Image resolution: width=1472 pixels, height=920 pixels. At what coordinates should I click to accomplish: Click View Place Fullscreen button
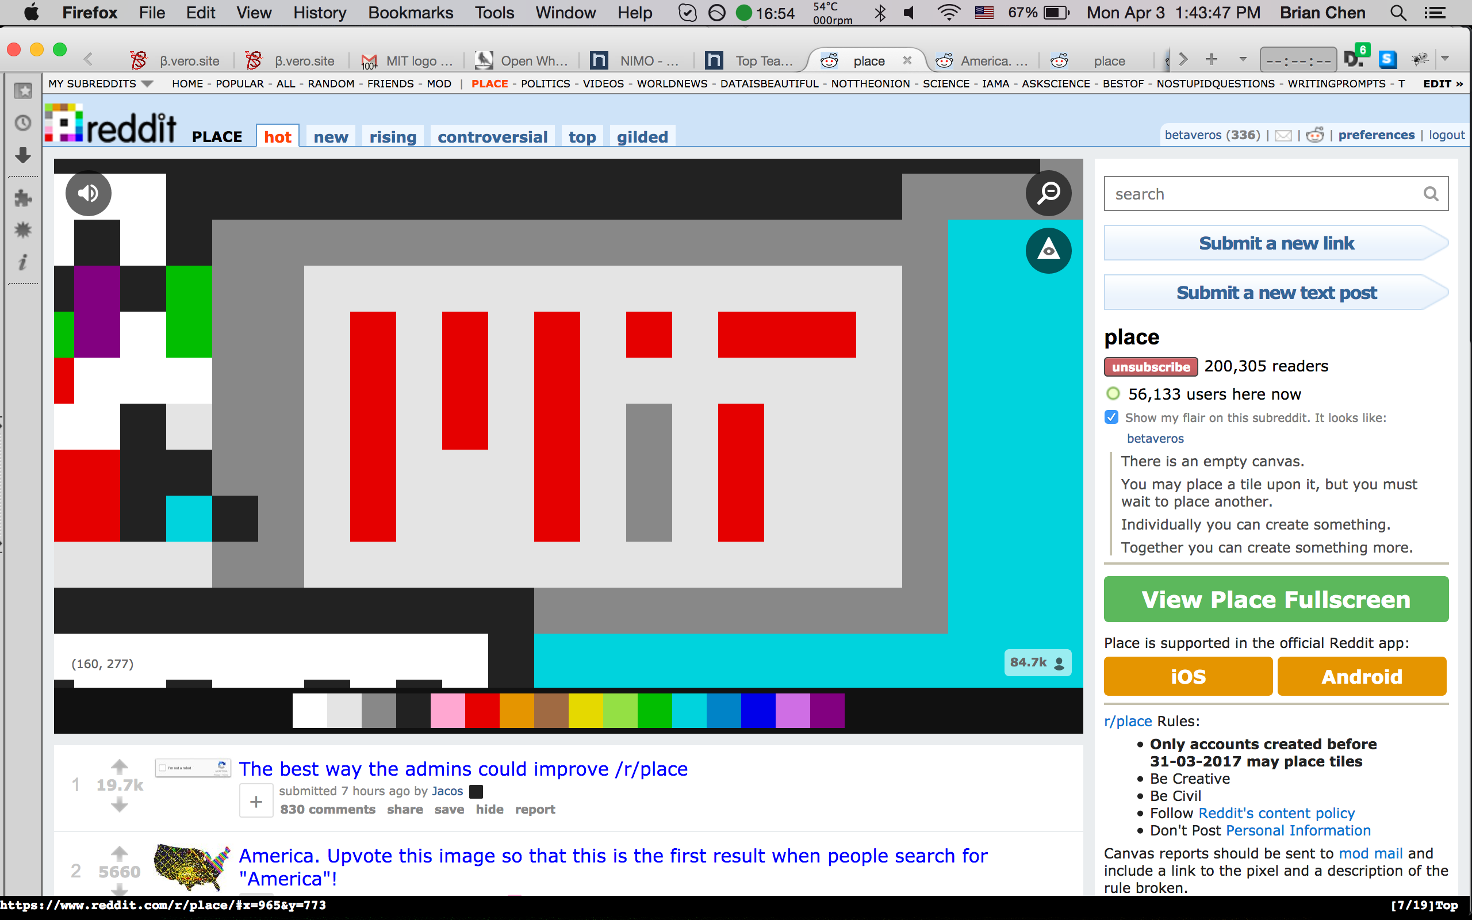coord(1275,599)
